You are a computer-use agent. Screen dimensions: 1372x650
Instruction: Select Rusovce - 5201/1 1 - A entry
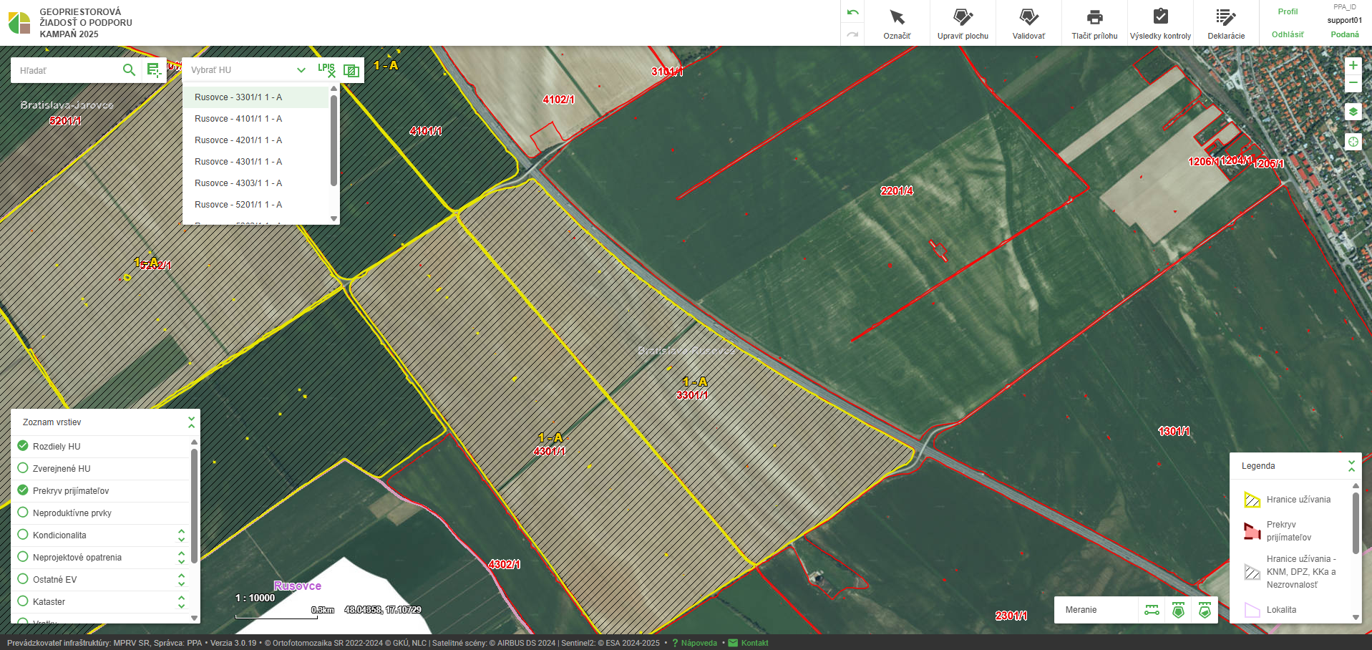click(x=238, y=205)
